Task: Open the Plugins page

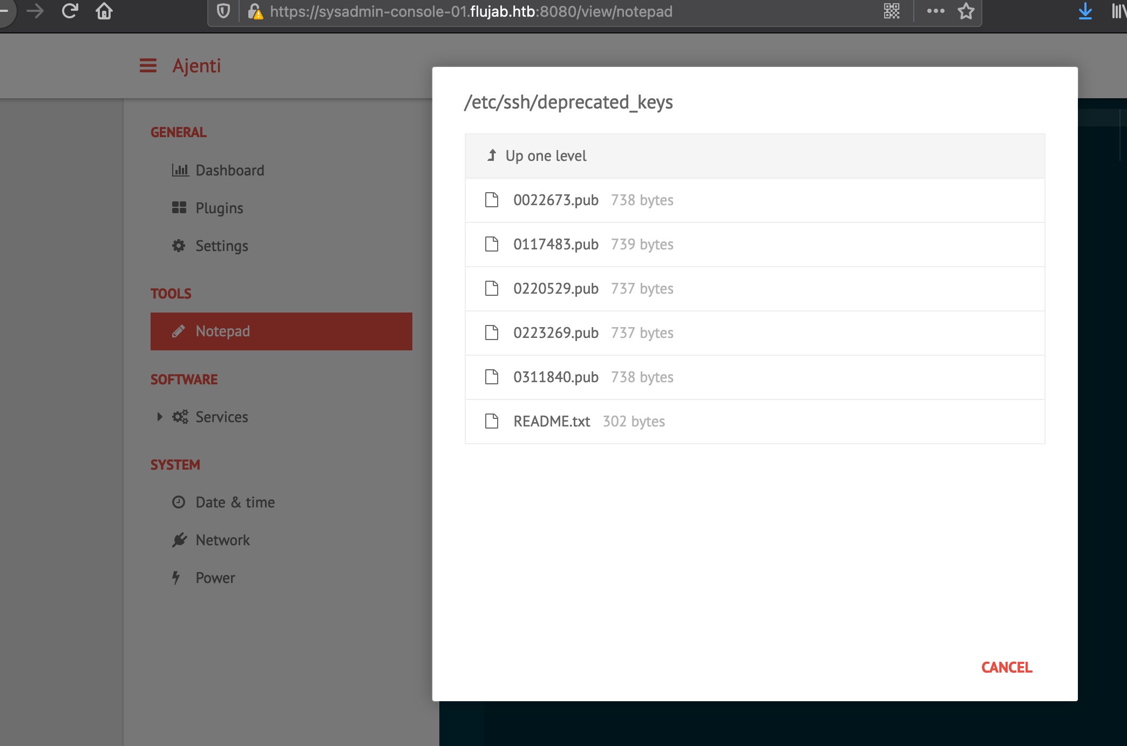Action: [x=219, y=208]
